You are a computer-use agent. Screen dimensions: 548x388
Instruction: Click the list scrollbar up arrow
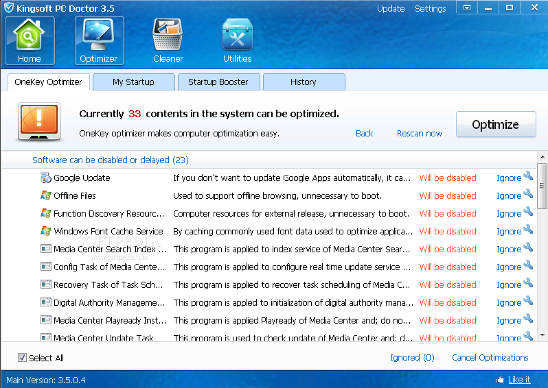tap(543, 157)
